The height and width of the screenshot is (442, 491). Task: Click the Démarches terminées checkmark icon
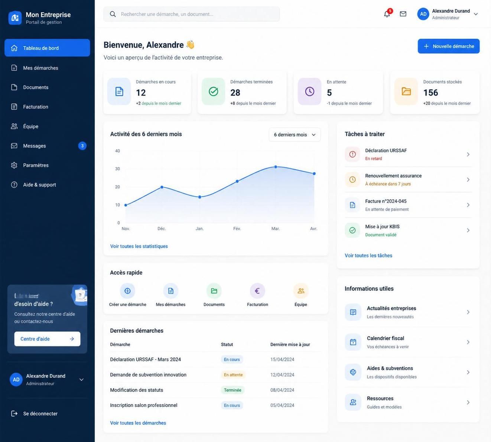(x=214, y=91)
